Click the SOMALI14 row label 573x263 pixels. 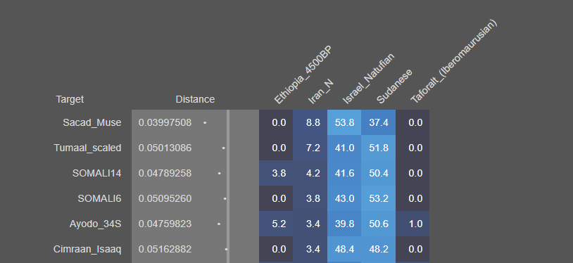point(96,173)
